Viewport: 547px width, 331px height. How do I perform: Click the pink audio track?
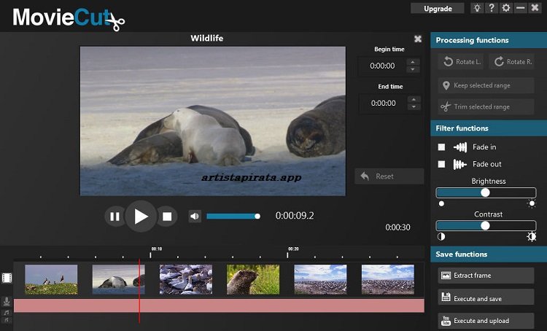219,305
